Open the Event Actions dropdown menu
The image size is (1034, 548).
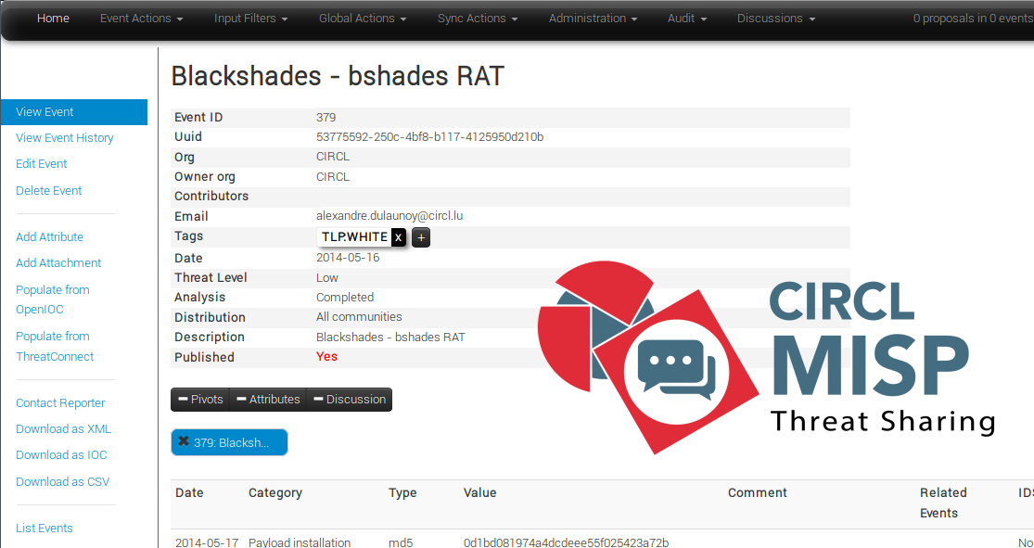(141, 19)
